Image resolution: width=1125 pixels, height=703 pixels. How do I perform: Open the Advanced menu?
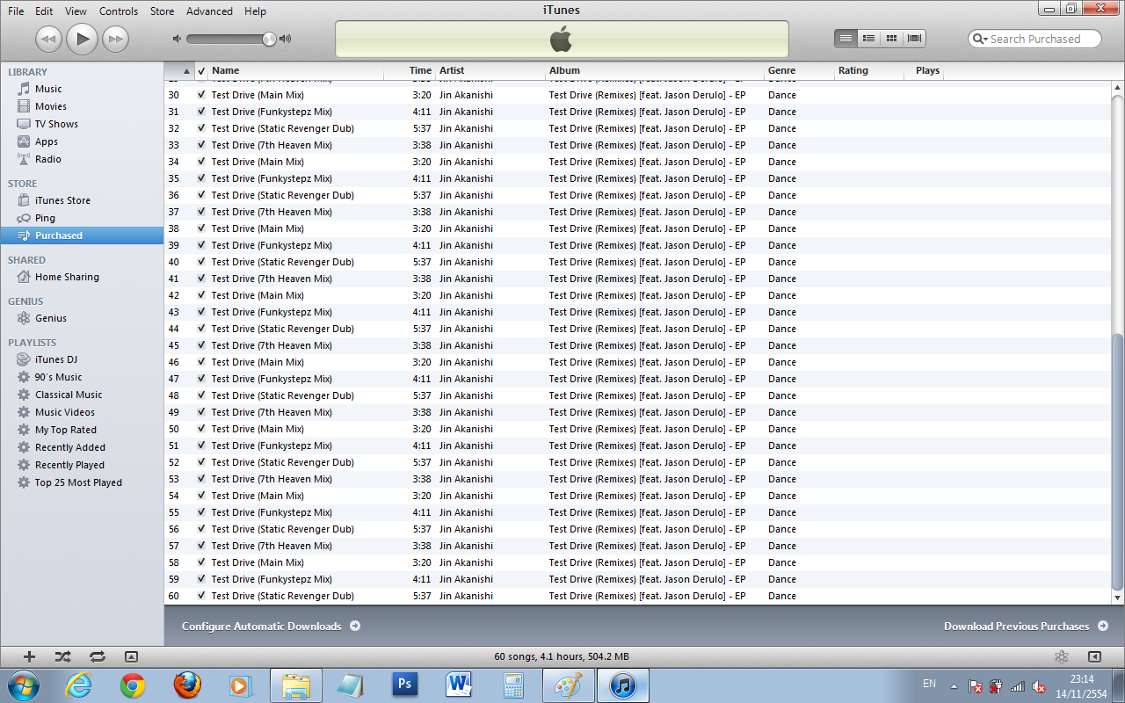[x=209, y=11]
